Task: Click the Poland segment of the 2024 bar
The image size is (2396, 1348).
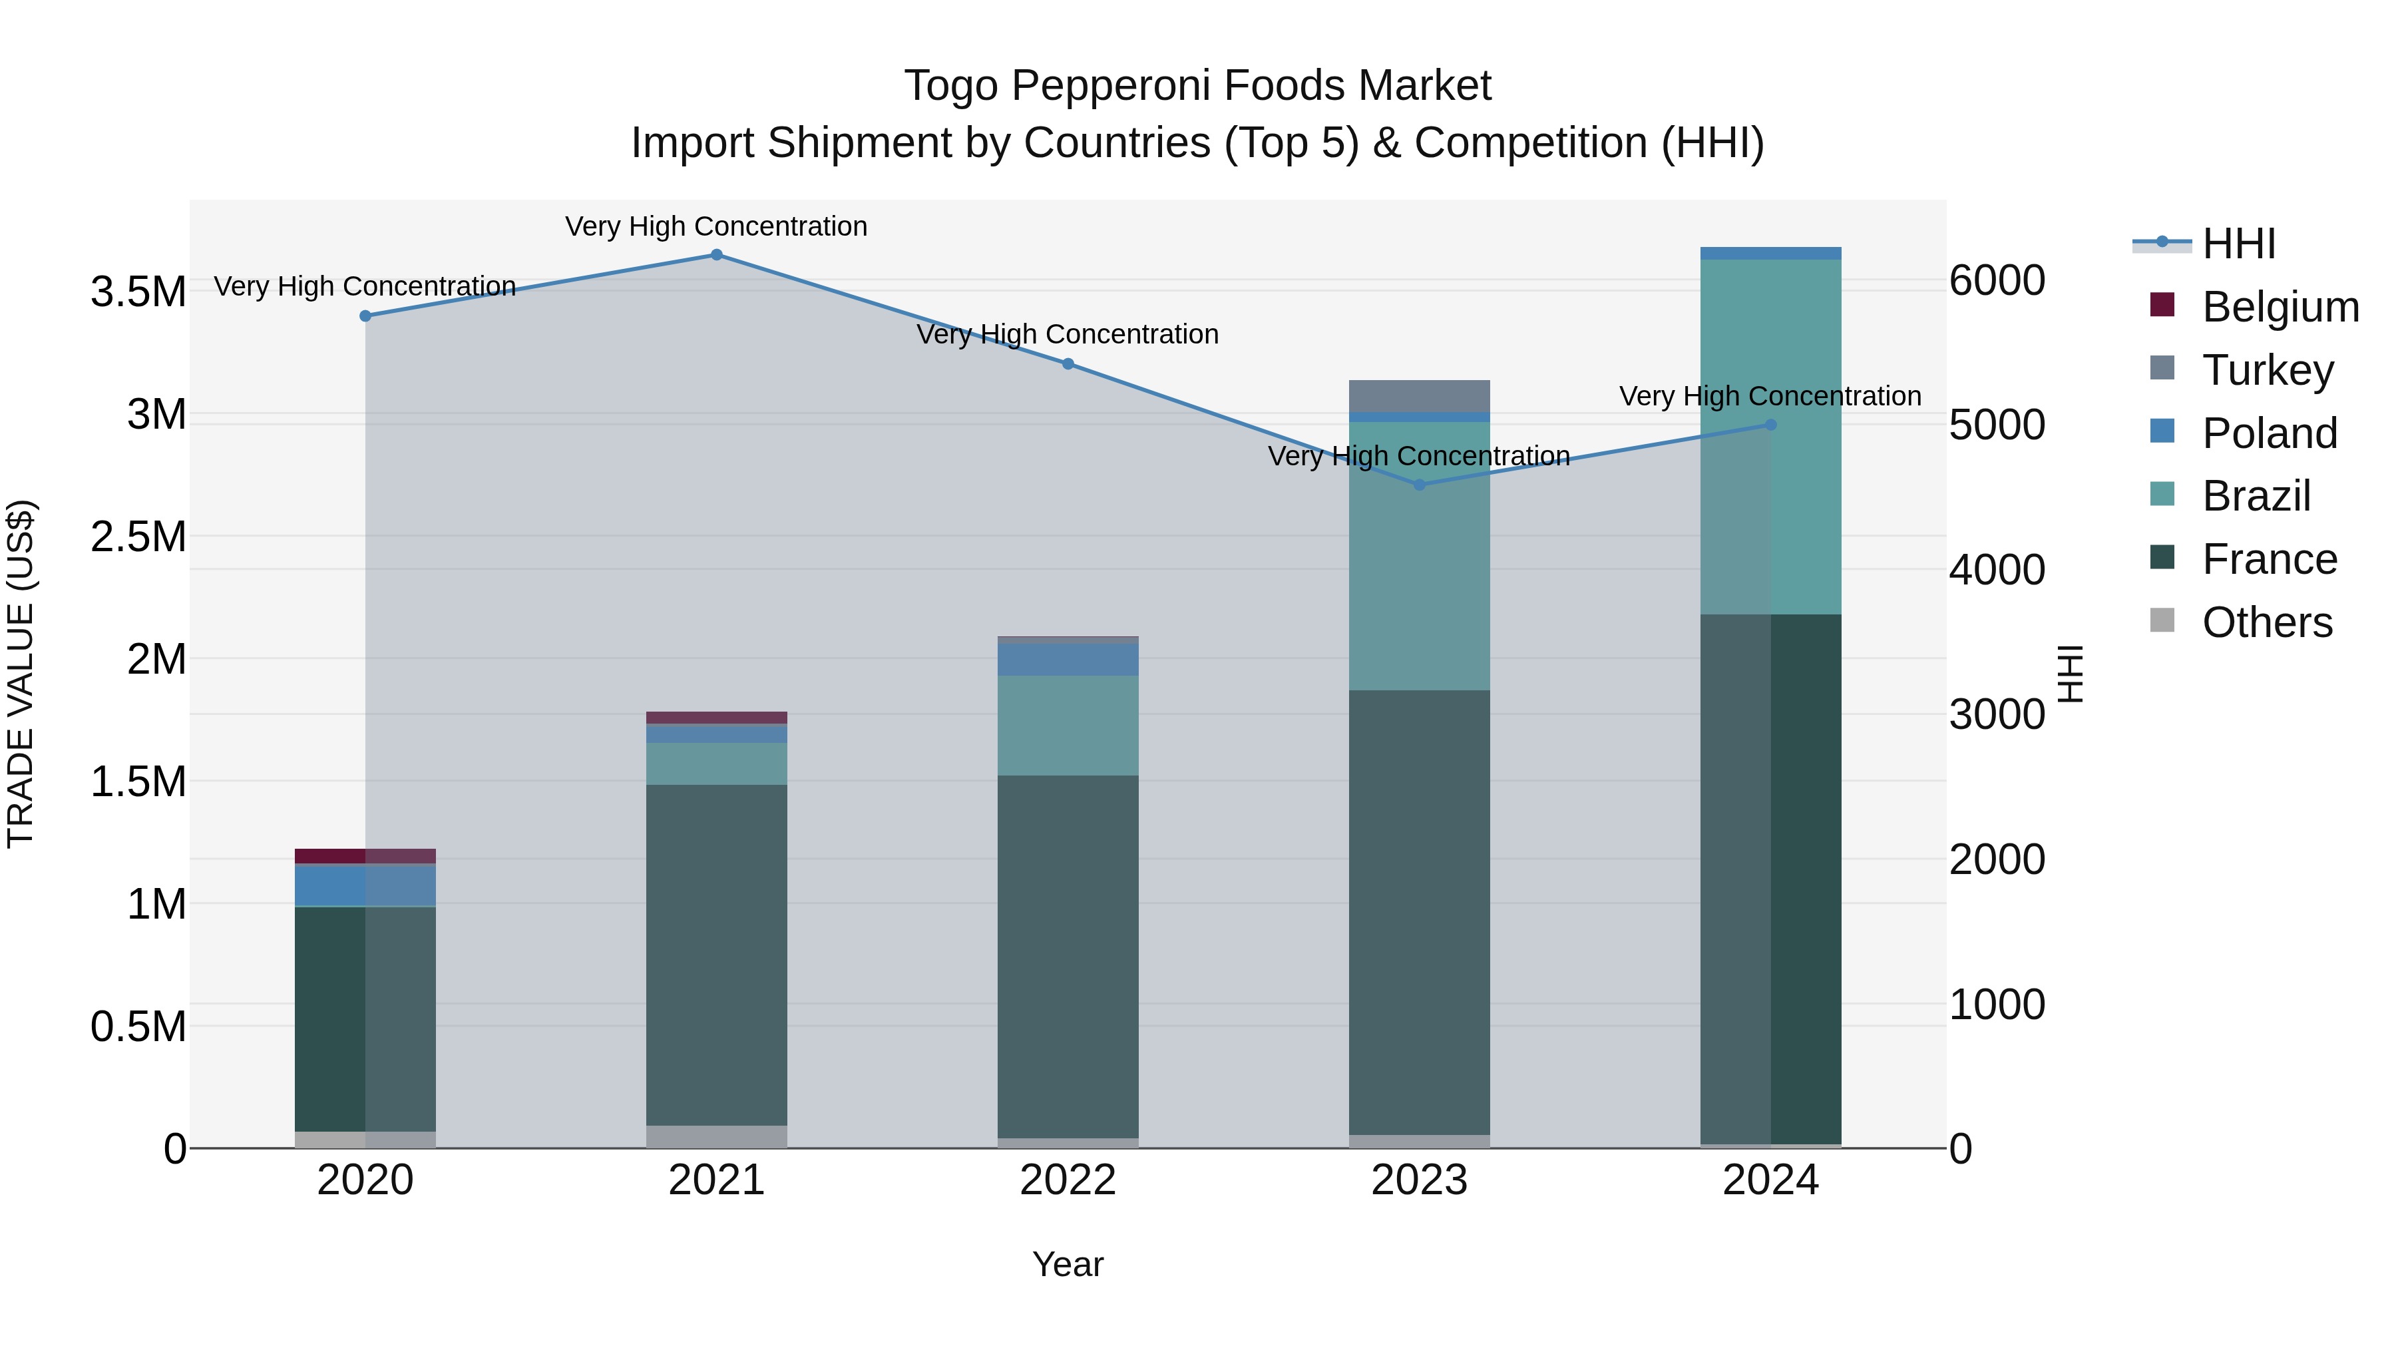Action: (x=1771, y=253)
